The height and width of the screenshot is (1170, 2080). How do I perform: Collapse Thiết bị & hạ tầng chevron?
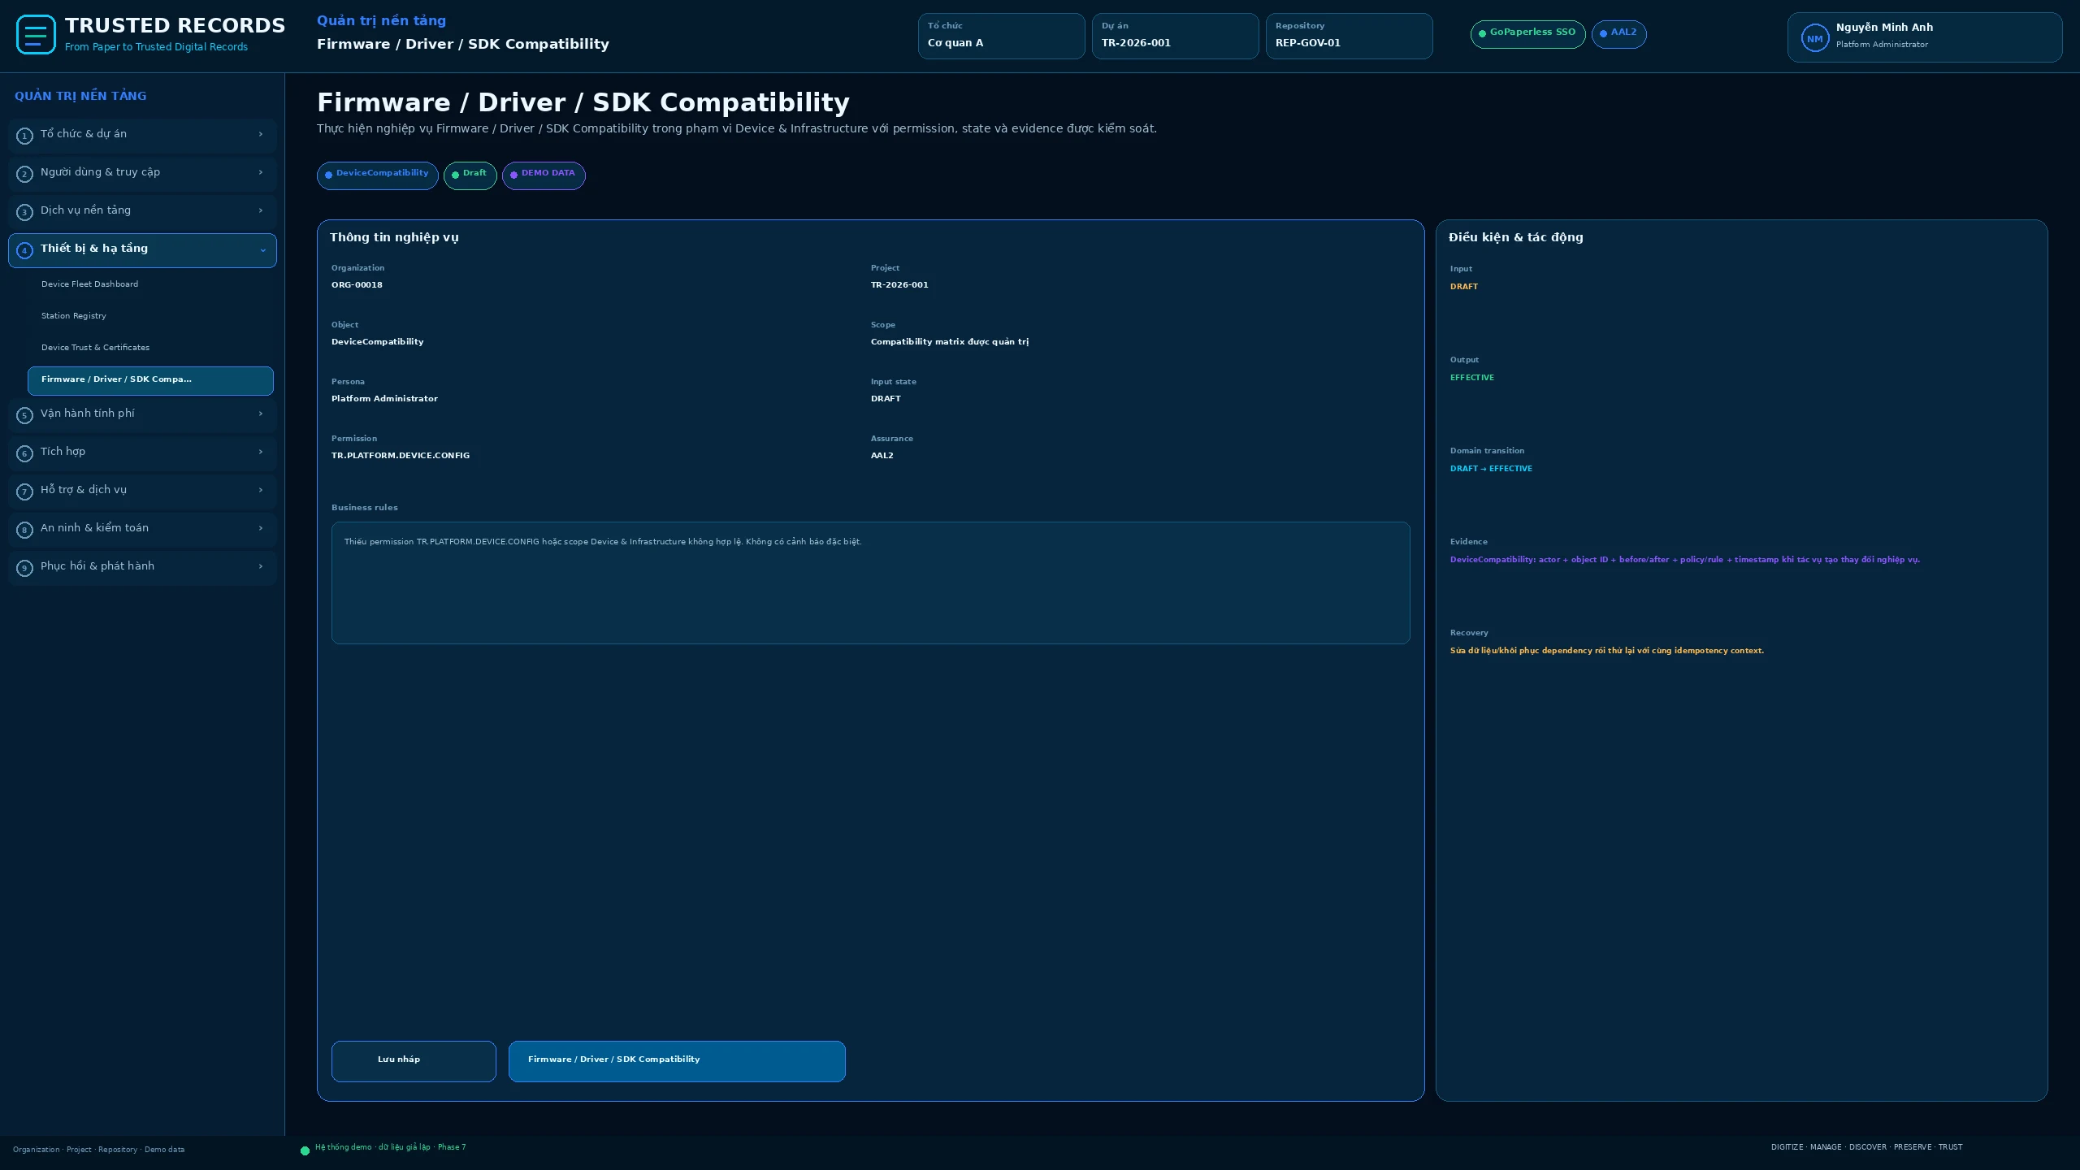(x=262, y=250)
